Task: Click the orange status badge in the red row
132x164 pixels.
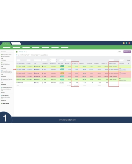Action: [62, 73]
